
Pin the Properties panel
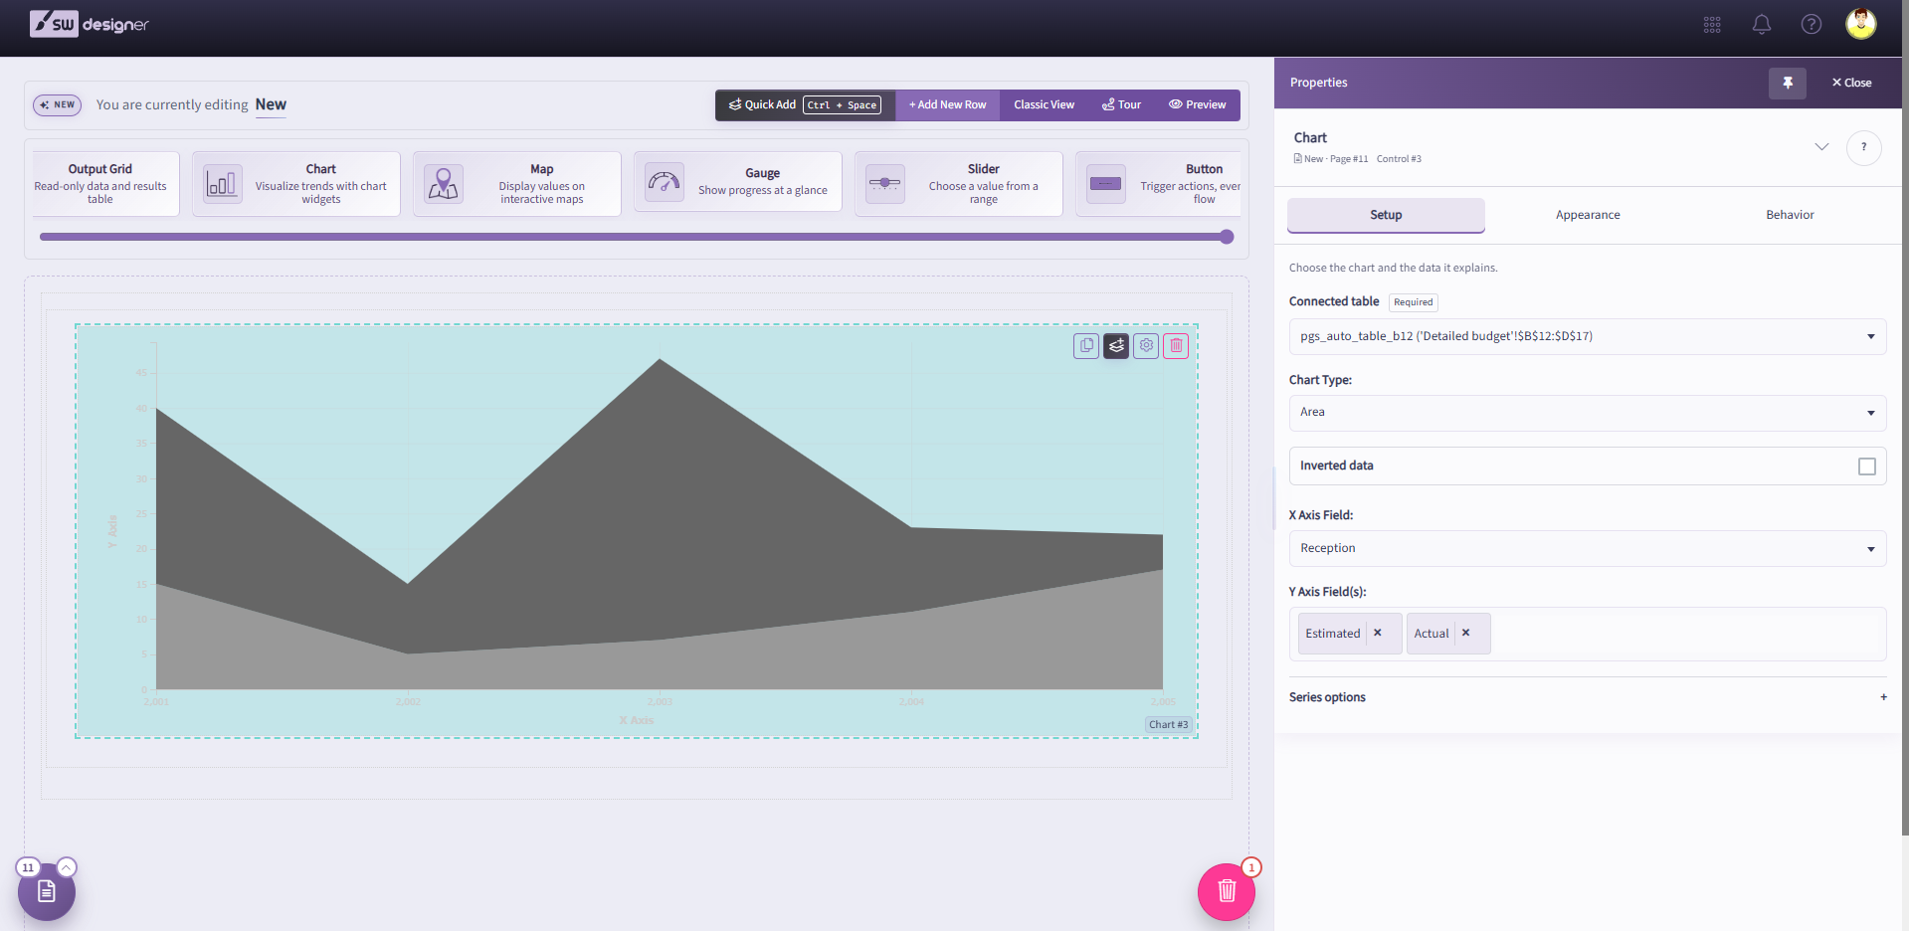(1788, 83)
